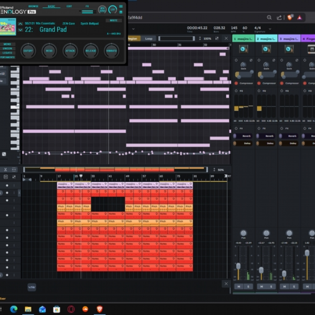Solo mixer channel 3 with S

click(294, 287)
